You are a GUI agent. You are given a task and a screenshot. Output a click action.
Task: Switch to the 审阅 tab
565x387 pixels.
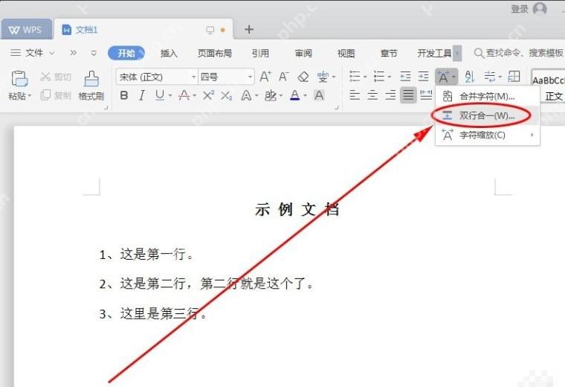[303, 54]
